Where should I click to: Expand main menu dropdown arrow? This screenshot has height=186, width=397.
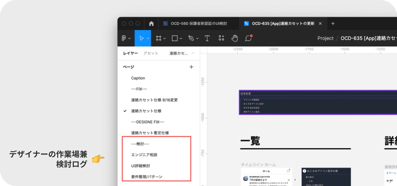tap(130, 39)
